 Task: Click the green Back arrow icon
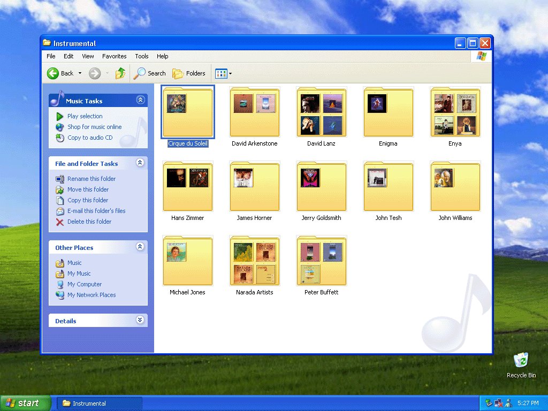click(x=53, y=73)
